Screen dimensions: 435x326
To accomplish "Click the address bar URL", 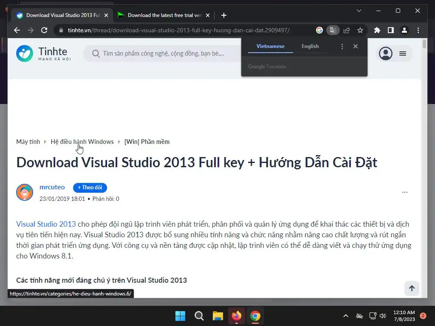I will point(179,30).
